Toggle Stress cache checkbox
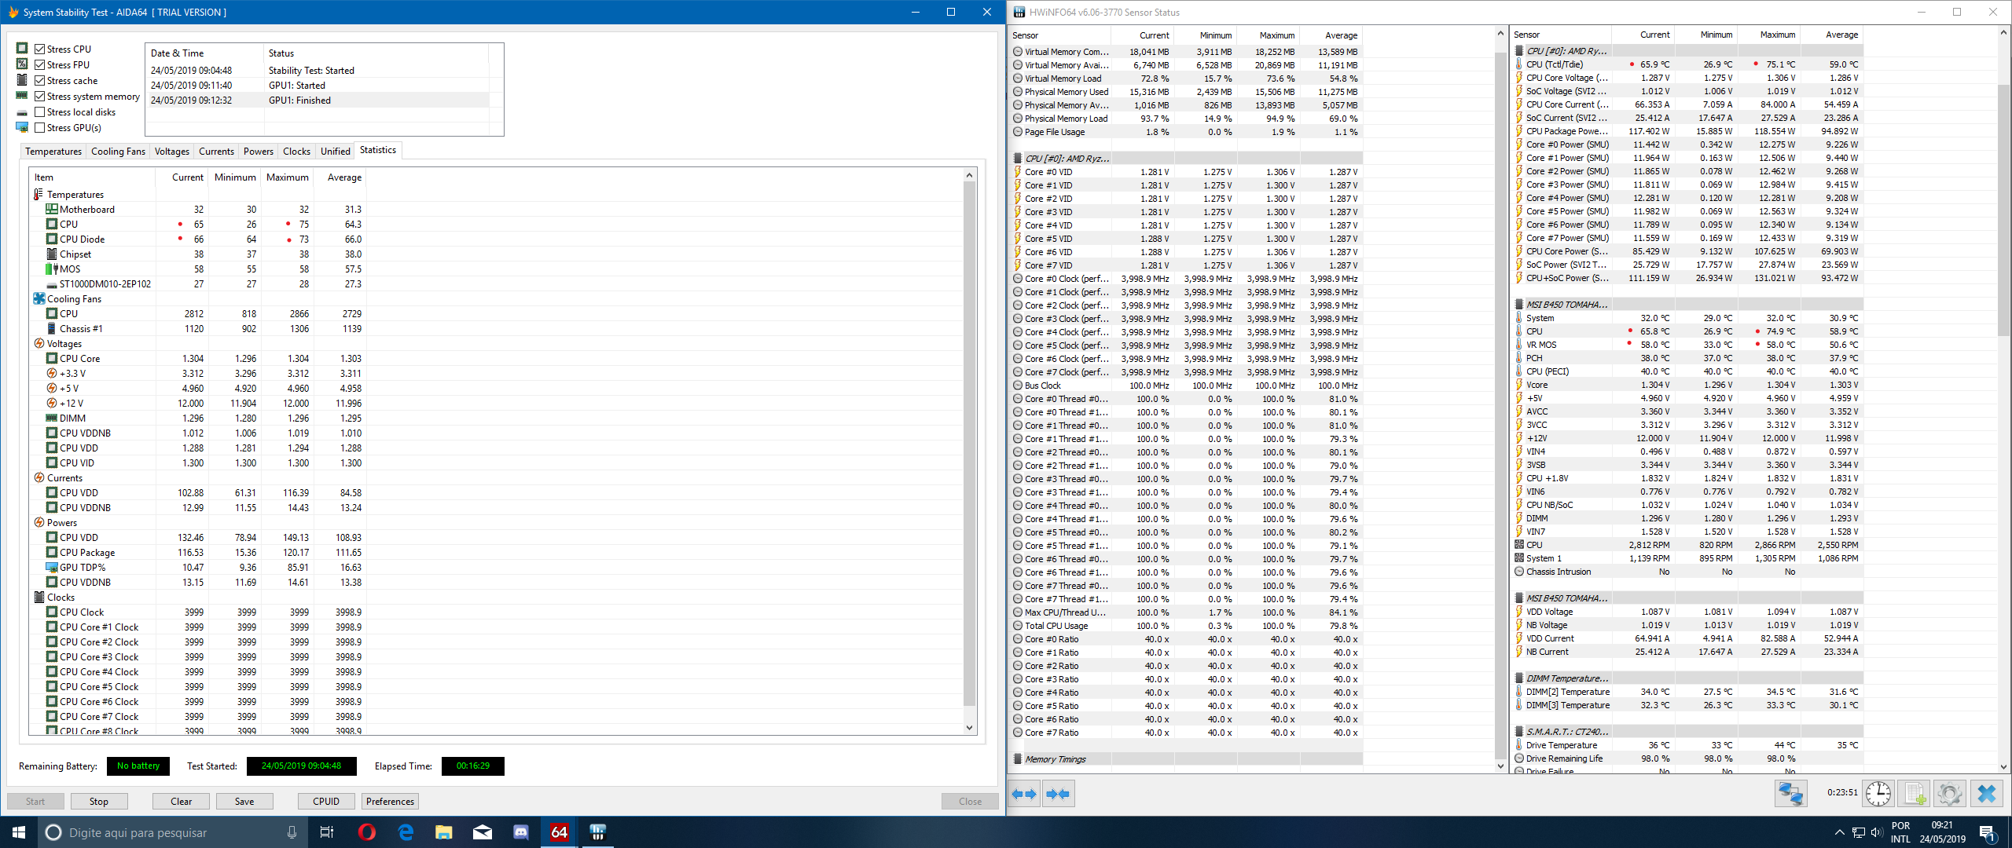 pyautogui.click(x=39, y=80)
